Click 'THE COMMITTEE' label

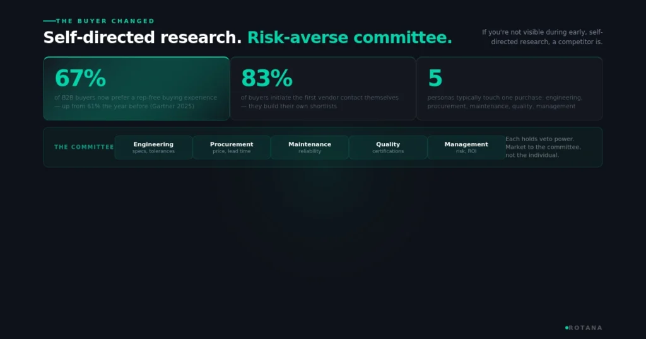[x=84, y=147]
